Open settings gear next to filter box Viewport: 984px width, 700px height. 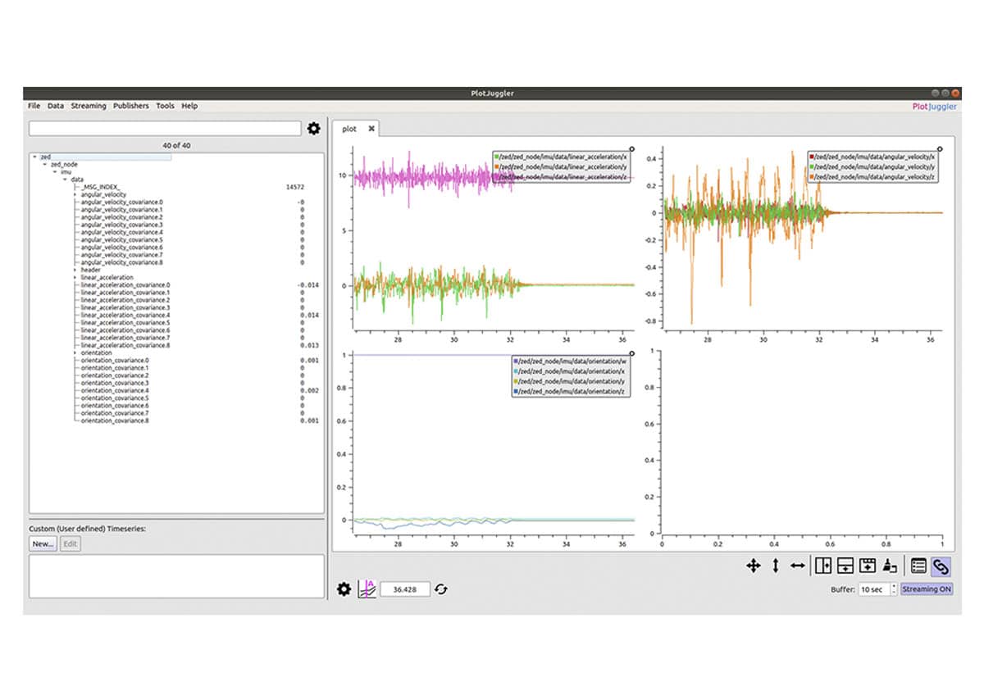[x=313, y=129]
